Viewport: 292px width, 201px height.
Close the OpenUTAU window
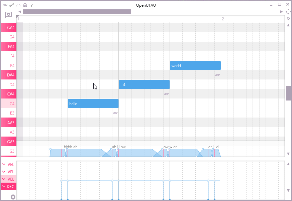(x=288, y=4)
